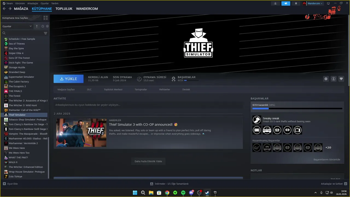
Task: Switch to Big Picture monitor icon
Action: [328, 4]
